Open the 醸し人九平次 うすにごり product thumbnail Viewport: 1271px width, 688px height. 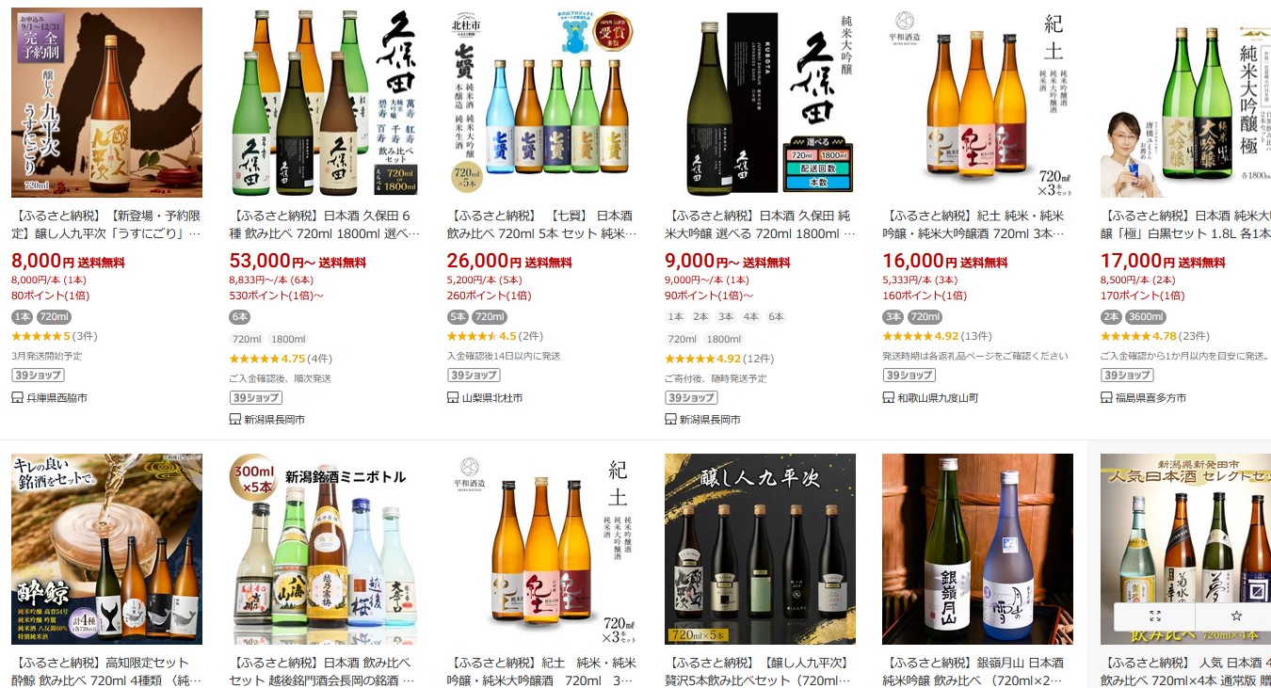(106, 103)
